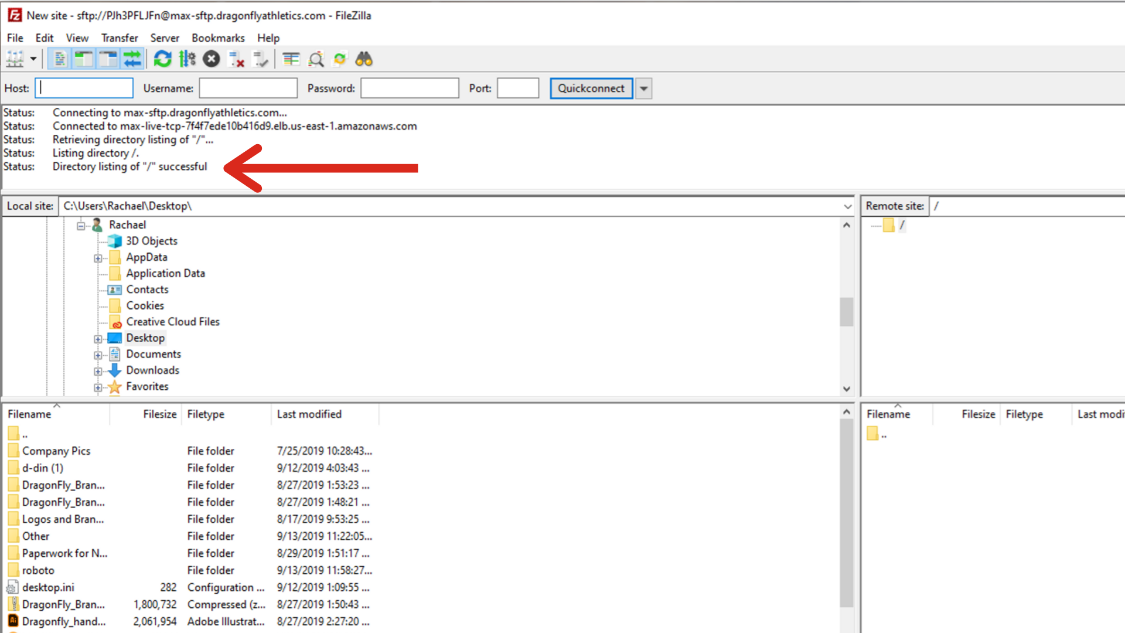Click the local tree vertical scrollbar thumb
Viewport: 1125px width, 633px height.
(846, 312)
